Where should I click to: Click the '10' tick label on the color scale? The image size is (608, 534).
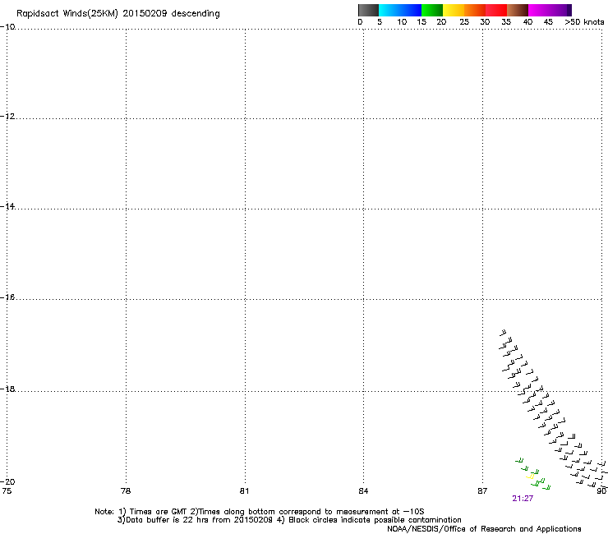pos(402,22)
